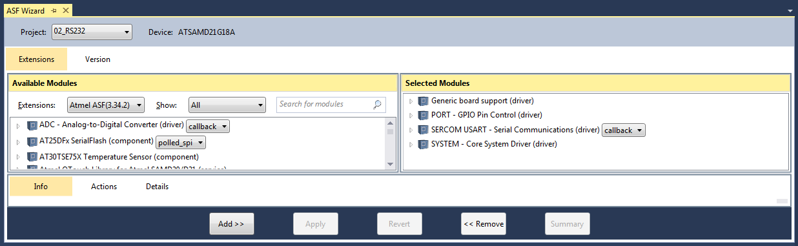
Task: Expand the ADC Analog-to-Digital Converter node
Action: [18, 127]
